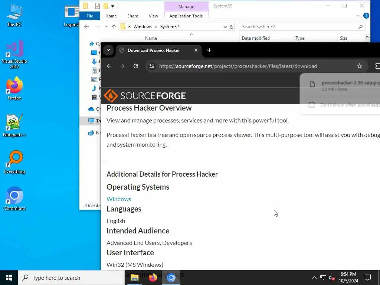Collapse the Explorer ribbon chevron
This screenshot has width=380, height=285.
coord(358,16)
